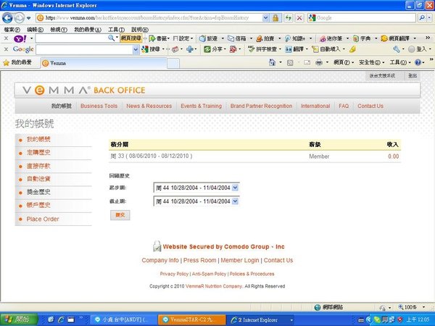435x326 pixels.
Task: Click the empty New Tab button
Action: point(173,64)
